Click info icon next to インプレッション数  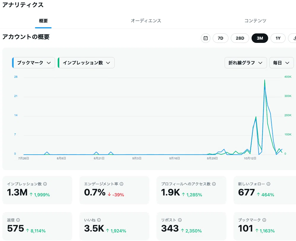pos(45,184)
